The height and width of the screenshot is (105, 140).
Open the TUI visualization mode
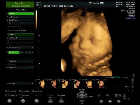[21, 23]
